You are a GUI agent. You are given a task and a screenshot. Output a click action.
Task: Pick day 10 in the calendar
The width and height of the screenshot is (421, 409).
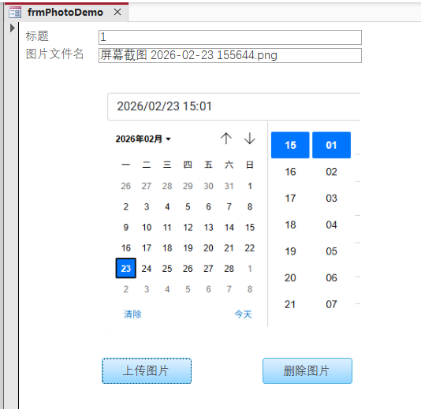click(x=147, y=227)
